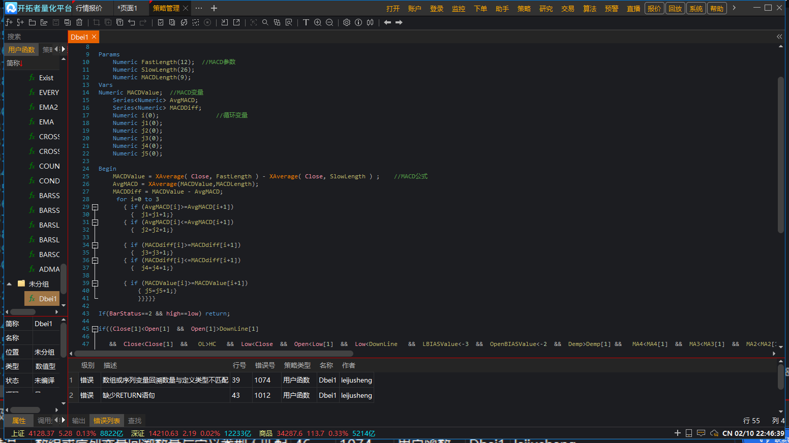Click the text T tool icon
This screenshot has width=789, height=443.
(306, 22)
